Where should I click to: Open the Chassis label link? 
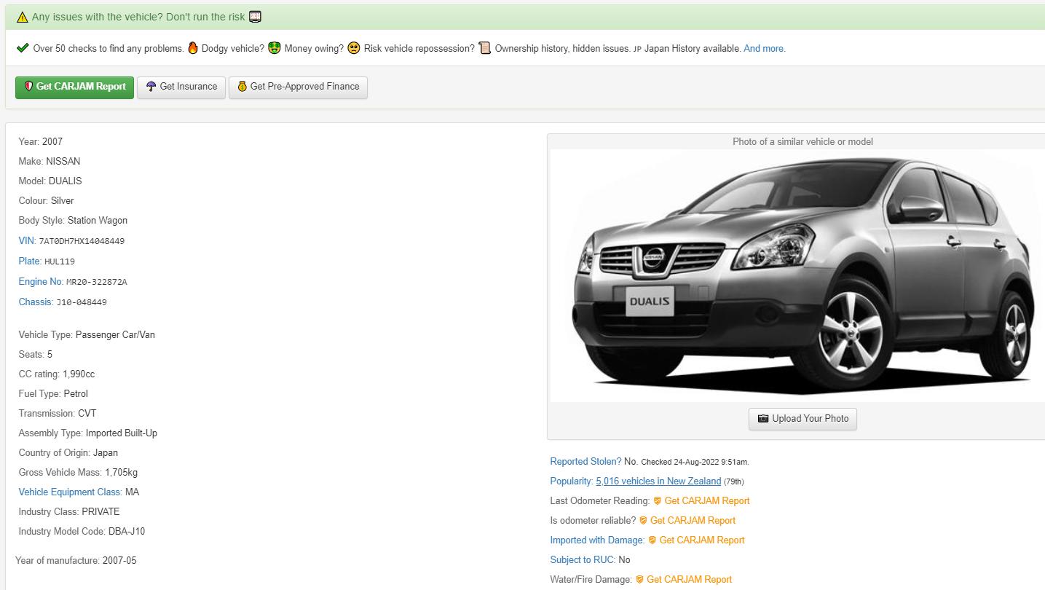tap(36, 302)
